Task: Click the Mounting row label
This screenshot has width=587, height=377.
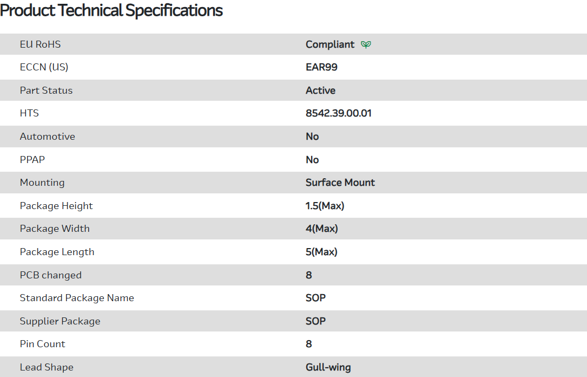Action: coord(42,183)
